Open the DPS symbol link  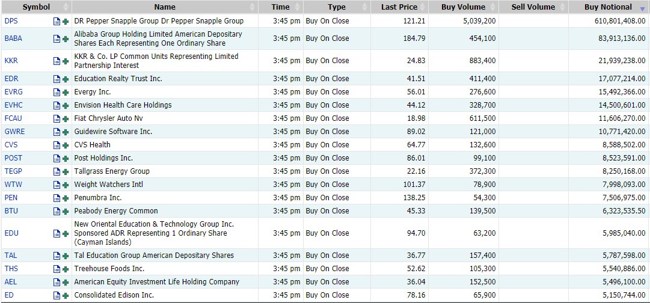click(x=11, y=20)
